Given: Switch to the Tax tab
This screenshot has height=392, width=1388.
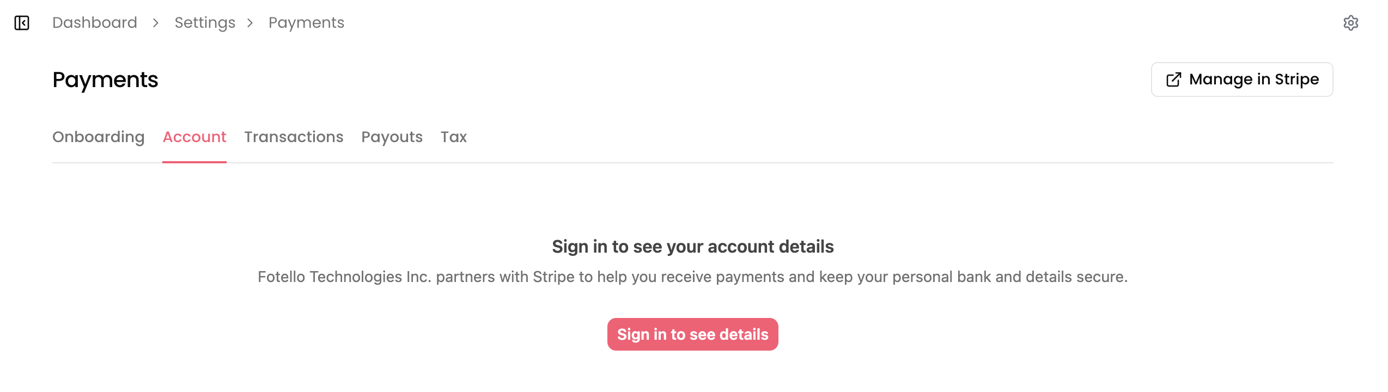Looking at the screenshot, I should (x=454, y=137).
